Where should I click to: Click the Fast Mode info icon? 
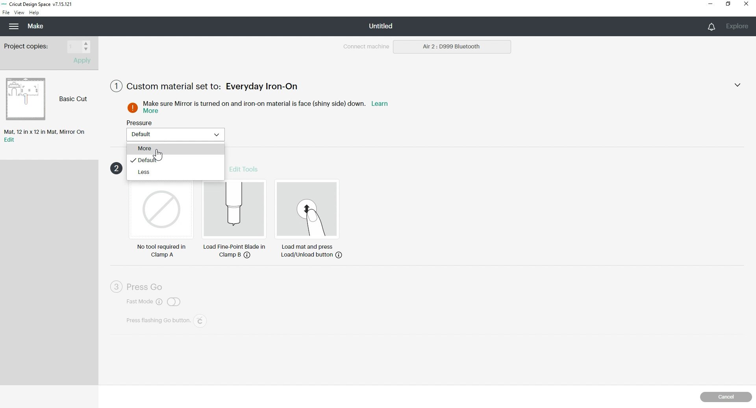point(159,302)
